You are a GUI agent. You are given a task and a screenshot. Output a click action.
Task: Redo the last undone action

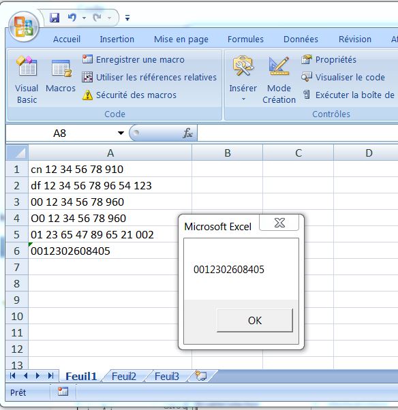[97, 18]
